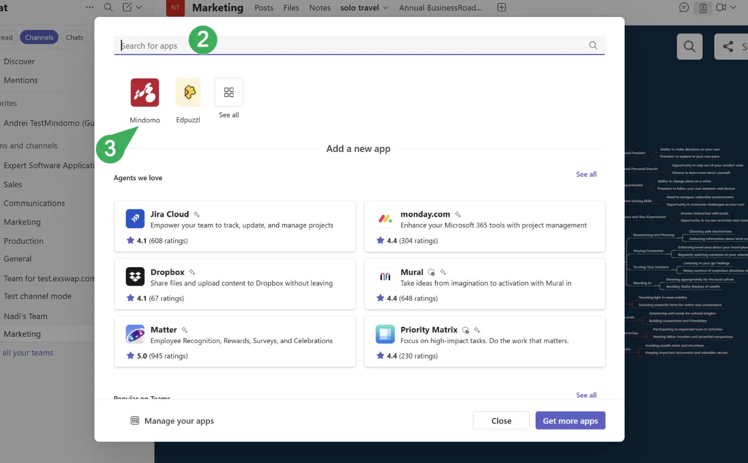Click the See all apps grid icon
The width and height of the screenshot is (748, 463).
(x=229, y=93)
